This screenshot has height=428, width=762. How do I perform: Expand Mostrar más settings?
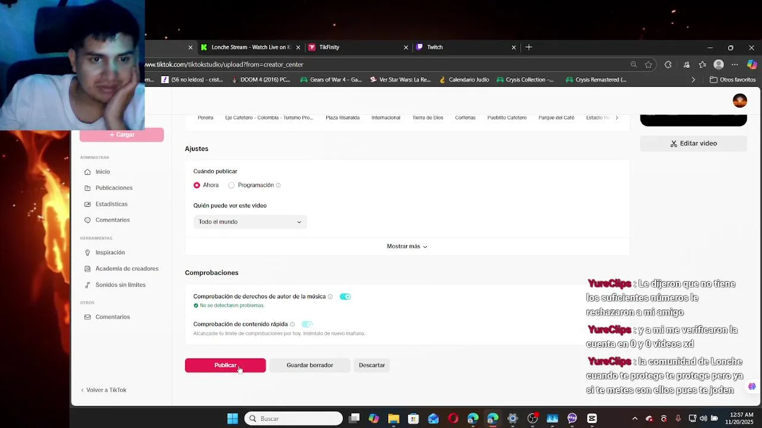click(407, 246)
